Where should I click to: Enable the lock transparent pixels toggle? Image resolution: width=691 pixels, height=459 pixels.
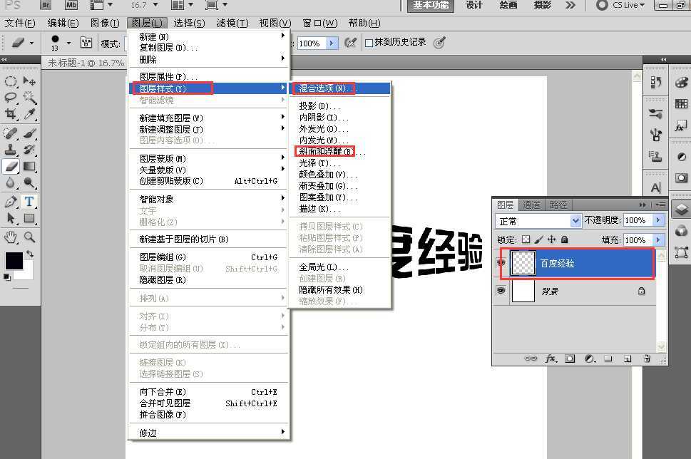526,240
